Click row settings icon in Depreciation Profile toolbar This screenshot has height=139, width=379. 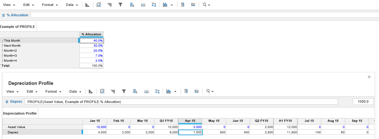tap(197, 91)
